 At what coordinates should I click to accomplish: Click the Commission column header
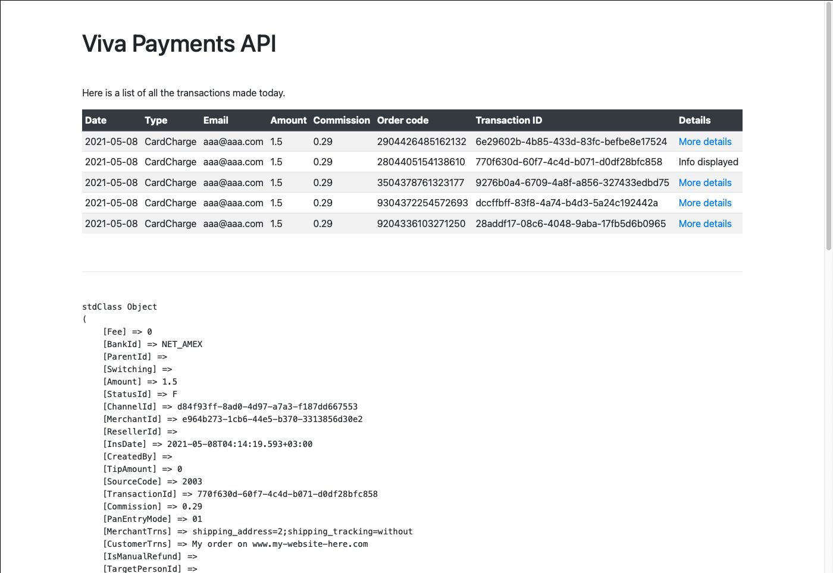pyautogui.click(x=342, y=120)
